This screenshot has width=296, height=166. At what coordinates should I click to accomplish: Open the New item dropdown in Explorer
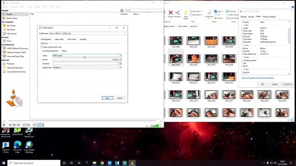tap(196, 11)
